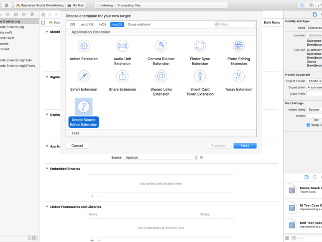This screenshot has height=242, width=322.
Task: Show the file template library
Action: pos(307,177)
